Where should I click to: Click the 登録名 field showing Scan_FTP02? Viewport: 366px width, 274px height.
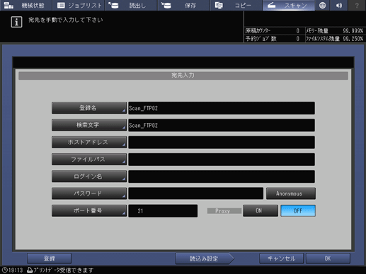(x=222, y=108)
